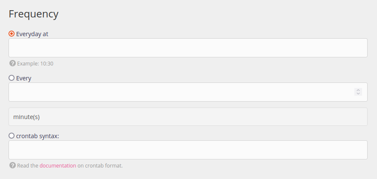Screen dimensions: 377x179
Task: Enable the crontab syntax radio option
Action: click(12, 136)
